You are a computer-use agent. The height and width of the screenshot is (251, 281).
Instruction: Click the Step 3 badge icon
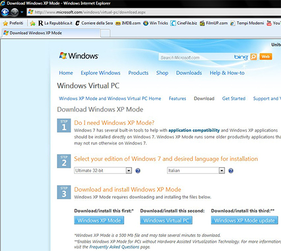[x=64, y=192]
